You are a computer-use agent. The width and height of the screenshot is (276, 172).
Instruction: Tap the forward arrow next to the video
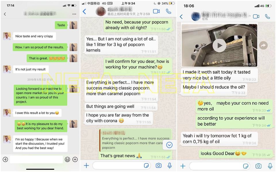pyautogui.click(x=263, y=46)
